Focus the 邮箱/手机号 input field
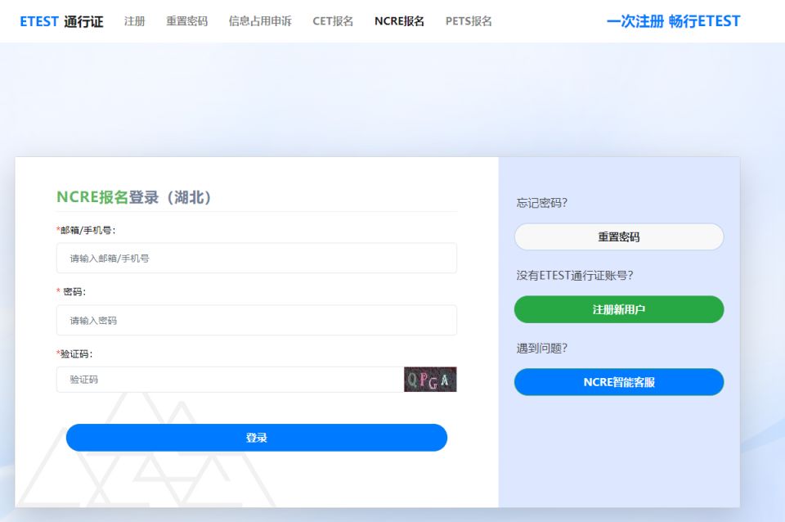Viewport: 785px width, 522px height. 256,258
